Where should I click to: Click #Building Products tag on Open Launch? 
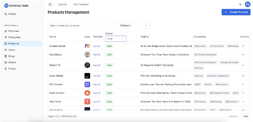(219, 93)
